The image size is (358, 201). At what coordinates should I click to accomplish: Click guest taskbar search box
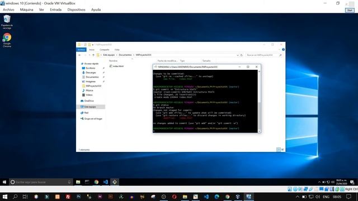[x=41, y=182]
